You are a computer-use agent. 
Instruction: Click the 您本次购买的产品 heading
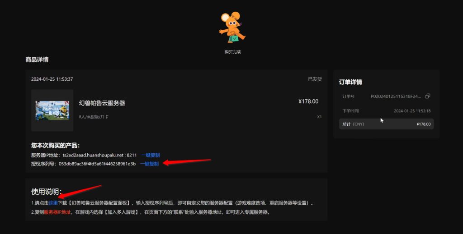click(x=55, y=145)
